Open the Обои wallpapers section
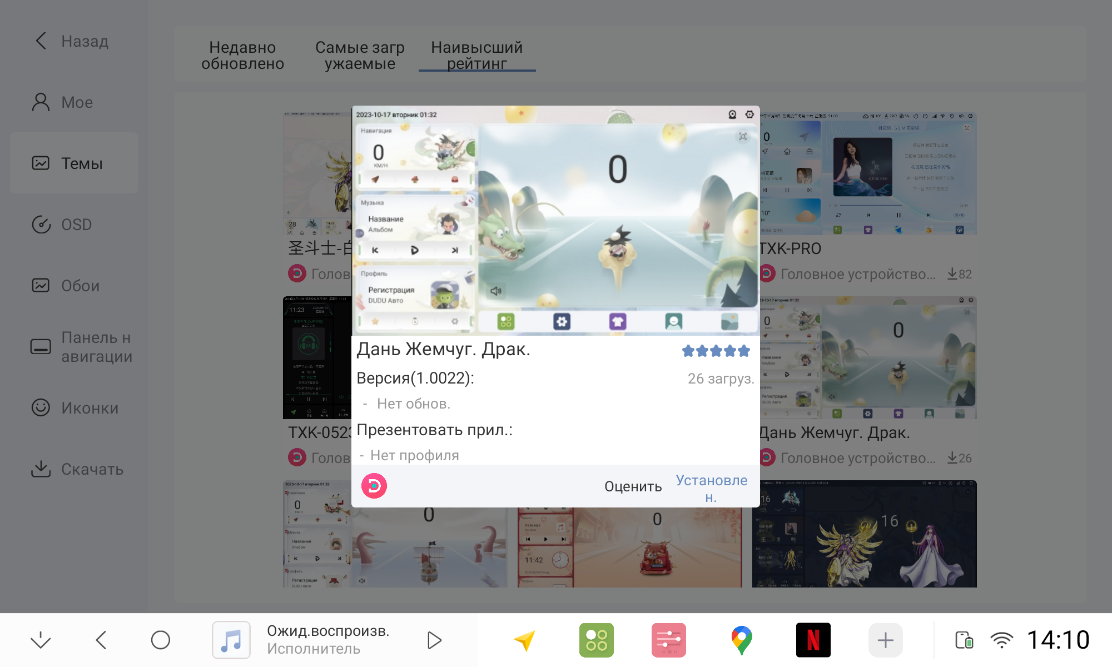The height and width of the screenshot is (667, 1112). pyautogui.click(x=74, y=286)
